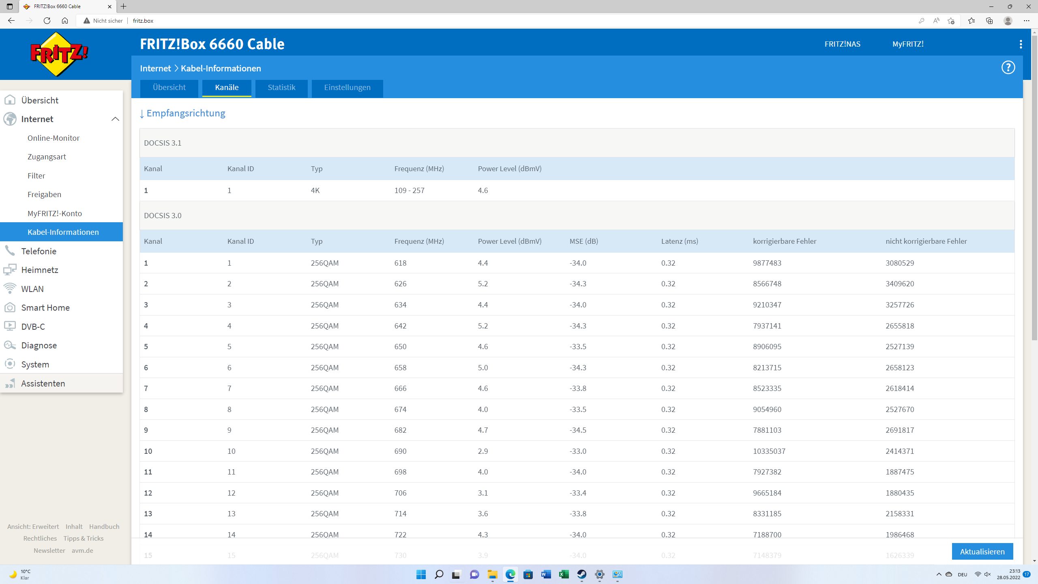Open the Inhalt link in footer
The image size is (1038, 584).
pos(74,526)
